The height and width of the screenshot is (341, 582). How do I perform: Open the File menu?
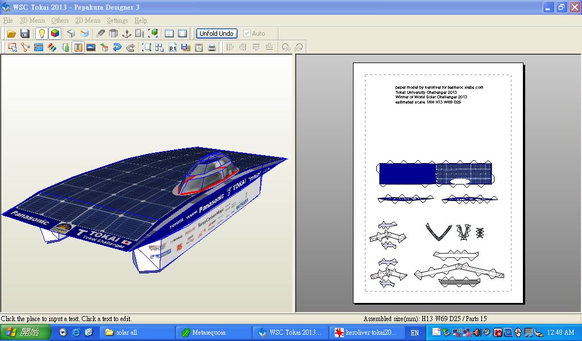[x=8, y=20]
